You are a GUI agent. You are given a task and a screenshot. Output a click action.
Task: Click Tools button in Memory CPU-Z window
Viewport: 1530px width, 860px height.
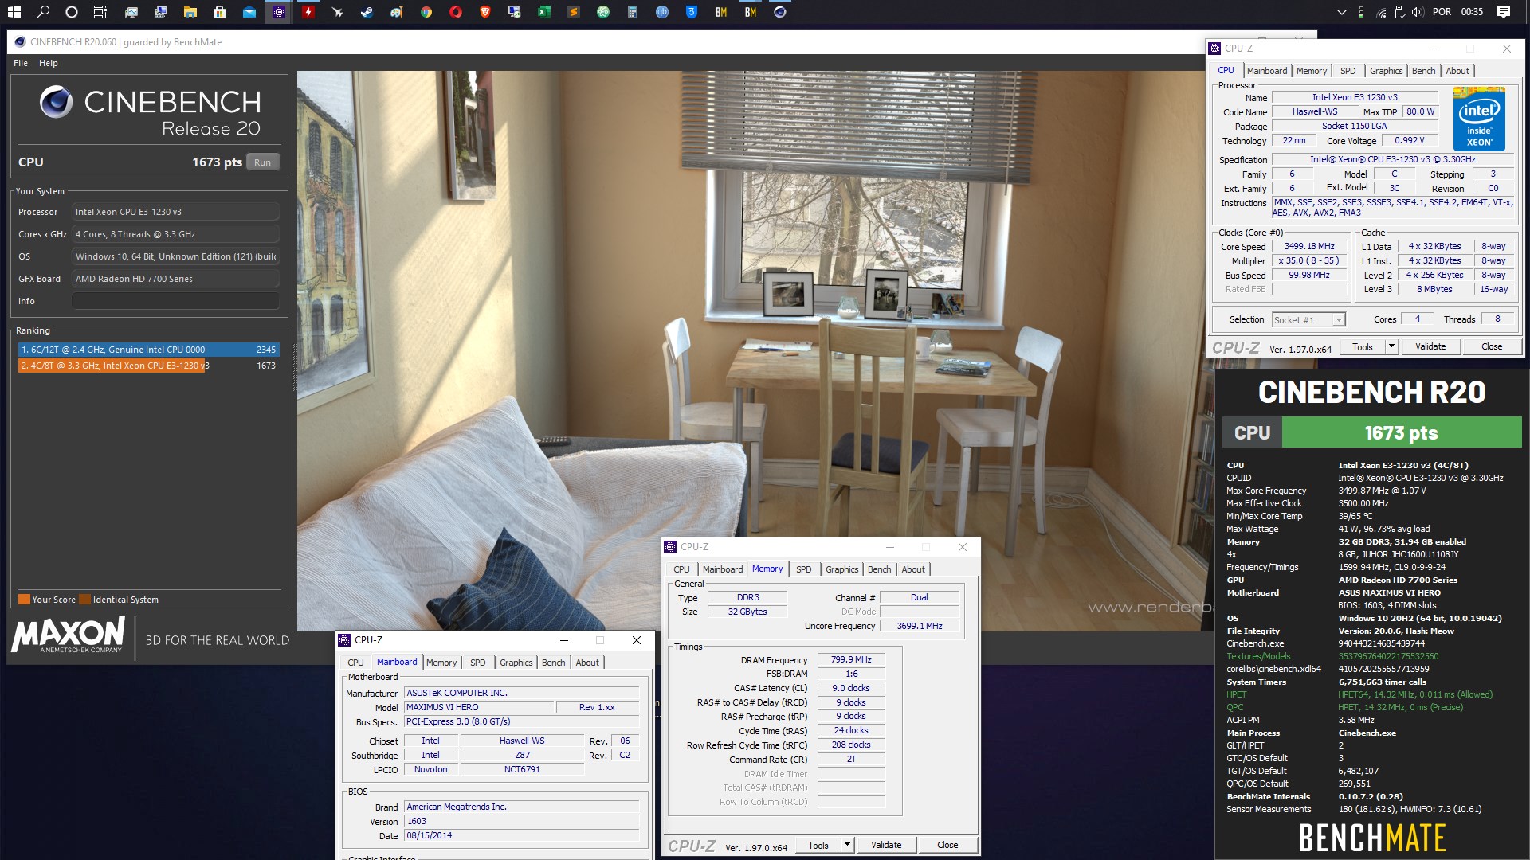click(x=818, y=845)
